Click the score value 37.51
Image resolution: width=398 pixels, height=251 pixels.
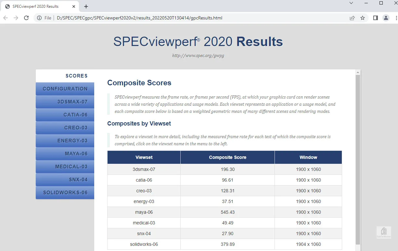(x=227, y=201)
